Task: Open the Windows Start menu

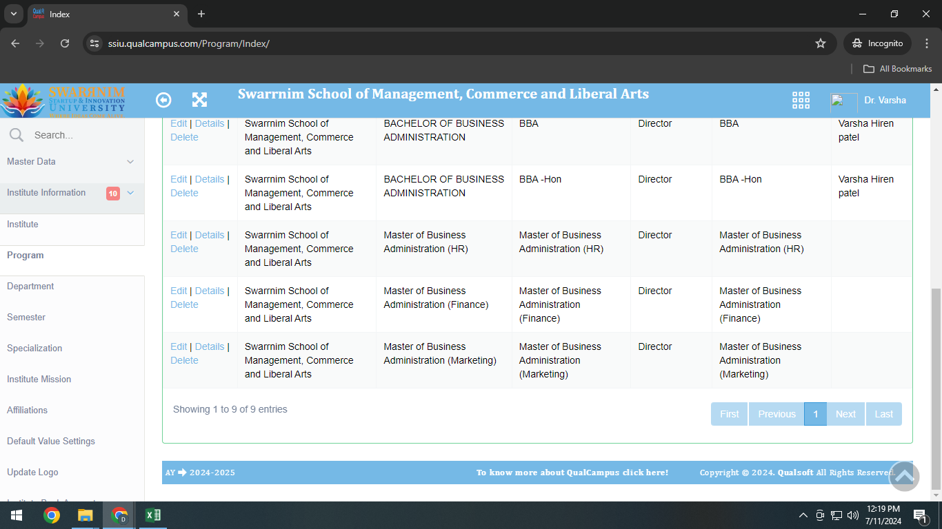Action: click(17, 515)
